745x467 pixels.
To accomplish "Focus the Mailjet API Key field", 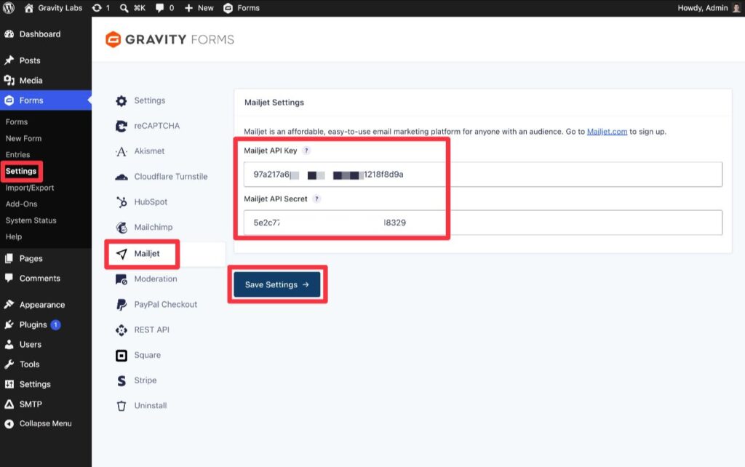I will 483,175.
